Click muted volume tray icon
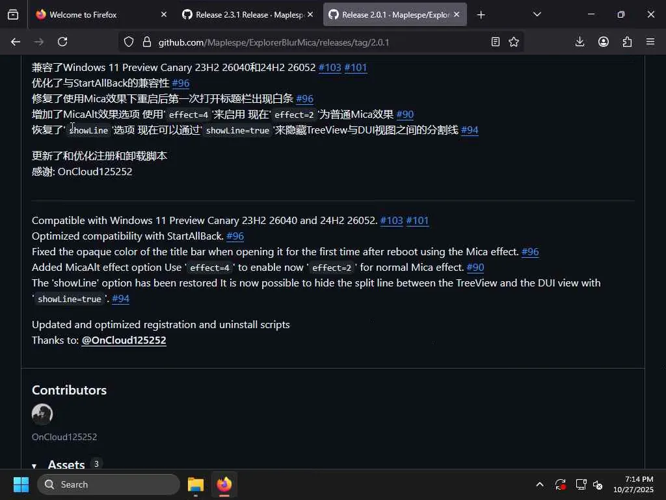666x500 pixels. [598, 484]
